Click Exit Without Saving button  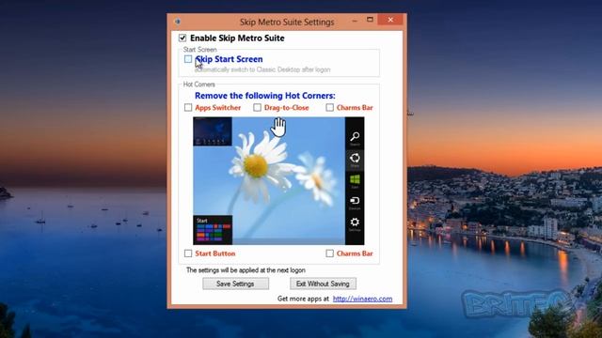[323, 284]
